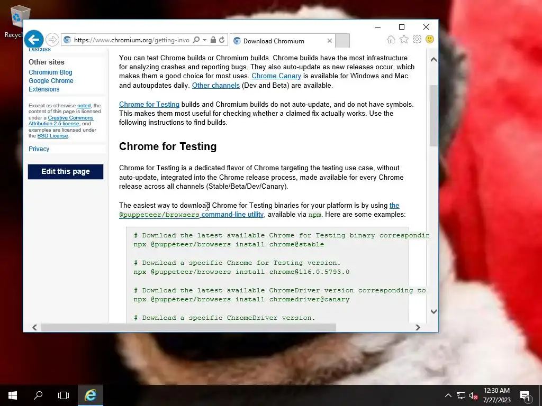Screen dimensions: 542x406
Task: Open the Chrome Canary link
Action: (276, 76)
